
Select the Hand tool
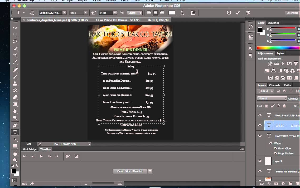[x=15, y=154]
